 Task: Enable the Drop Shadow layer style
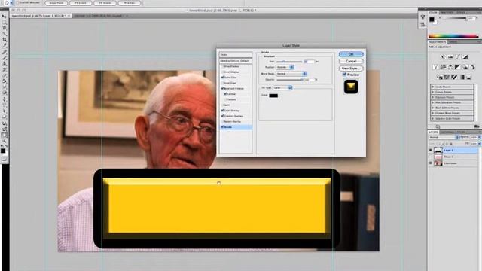coord(222,66)
